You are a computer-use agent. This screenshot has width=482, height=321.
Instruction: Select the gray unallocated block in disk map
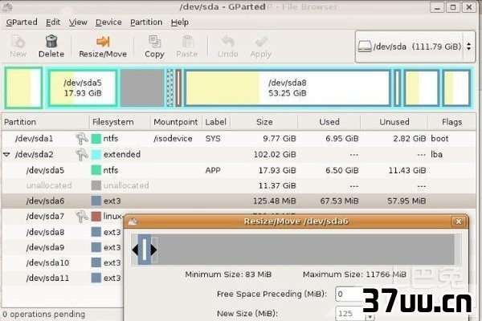click(142, 87)
